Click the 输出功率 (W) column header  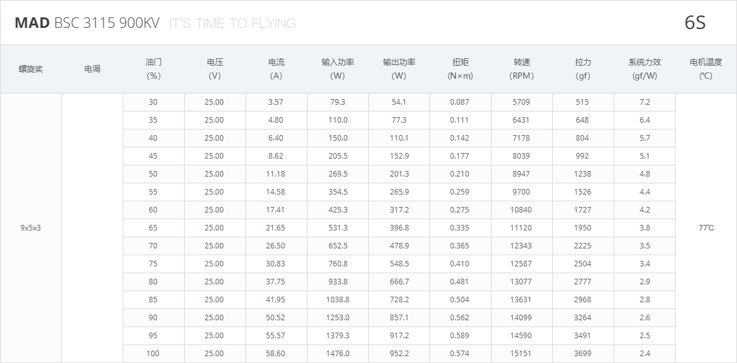pos(399,69)
